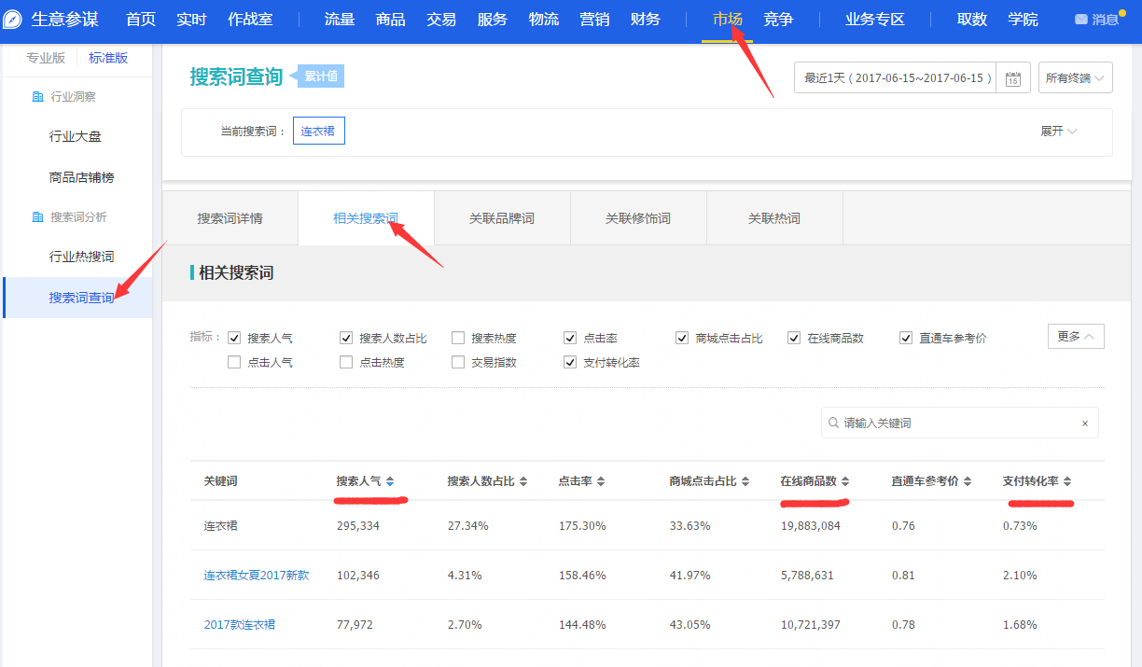Click the calendar icon in date range
1142x667 pixels.
click(x=1012, y=78)
